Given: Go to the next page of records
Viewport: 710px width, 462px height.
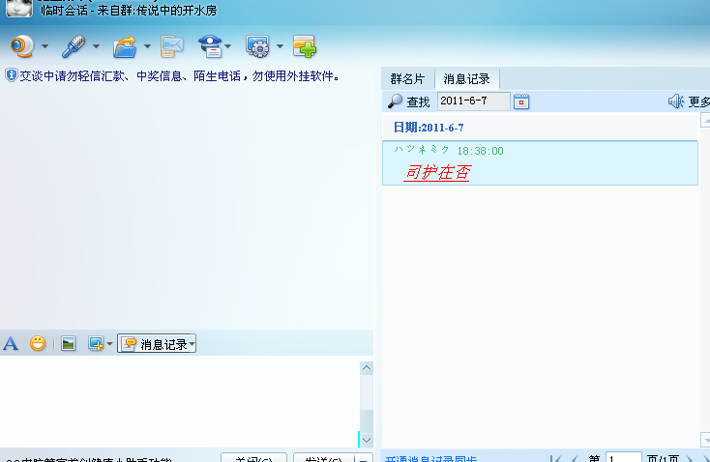Looking at the screenshot, I should 689,458.
